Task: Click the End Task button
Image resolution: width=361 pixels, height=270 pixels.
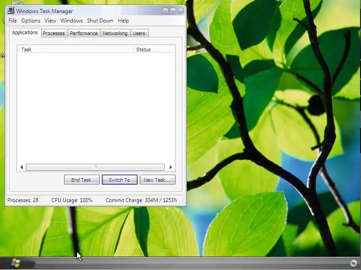Action: 82,180
